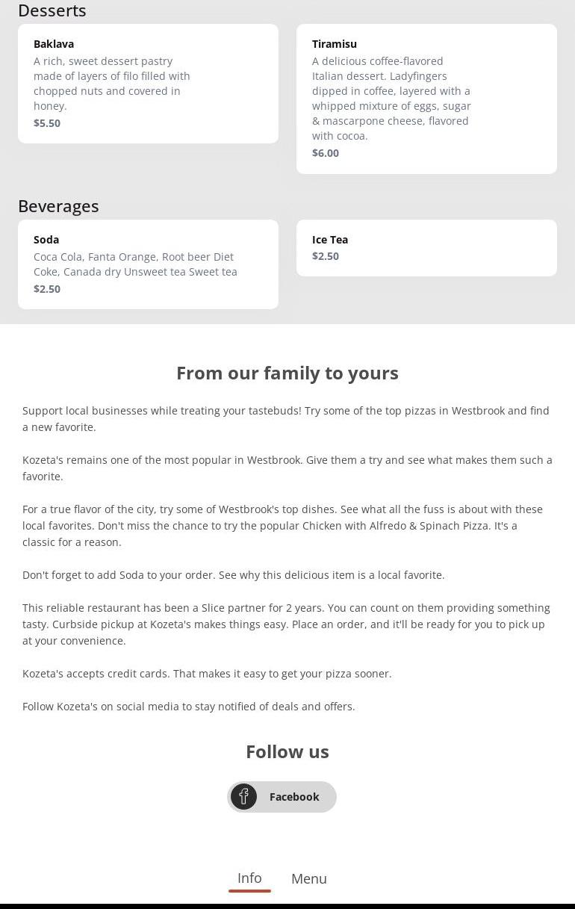Click the Tiramisu $6.00 price
The height and width of the screenshot is (909, 575).
point(326,153)
